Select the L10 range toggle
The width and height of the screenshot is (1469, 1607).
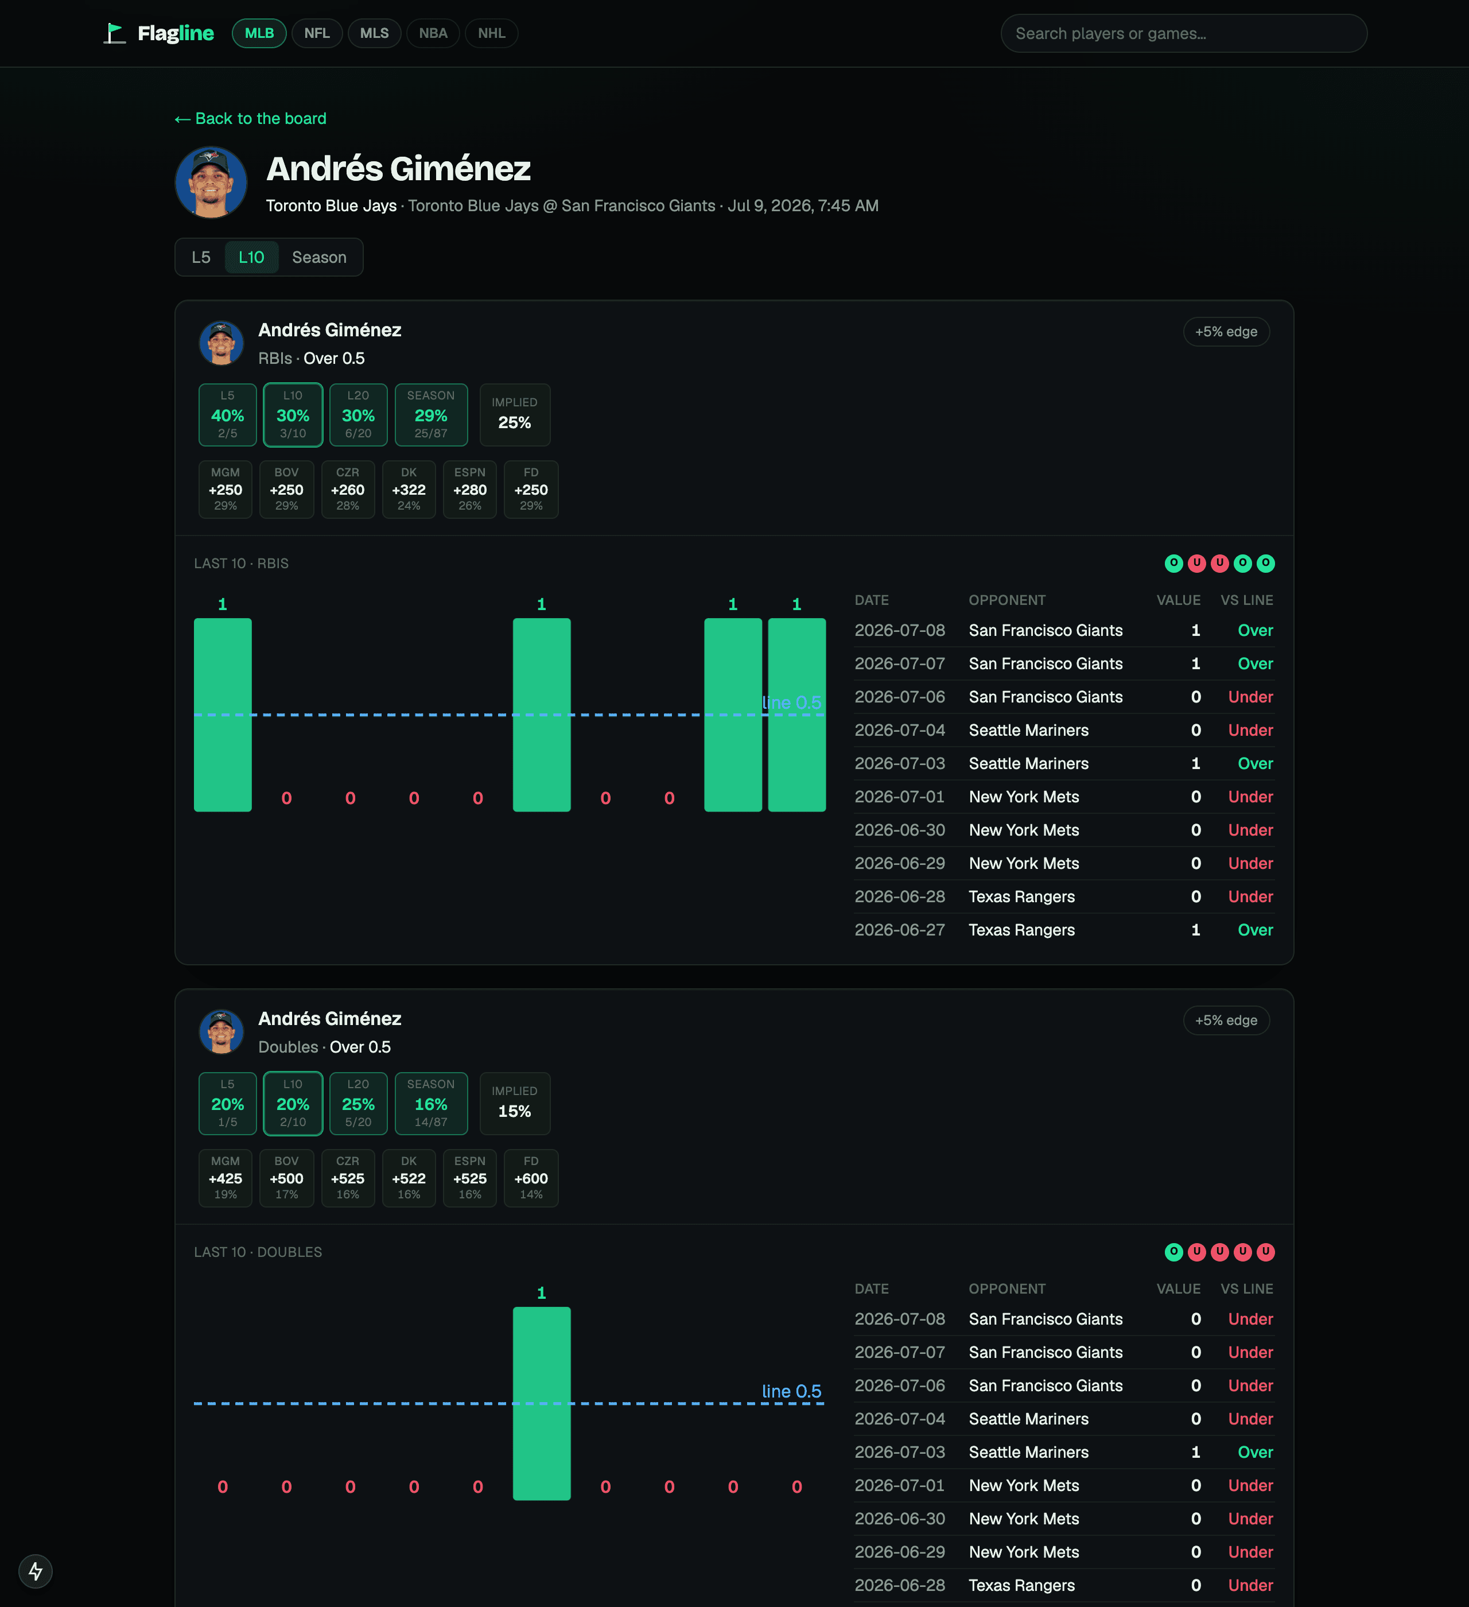pos(251,258)
